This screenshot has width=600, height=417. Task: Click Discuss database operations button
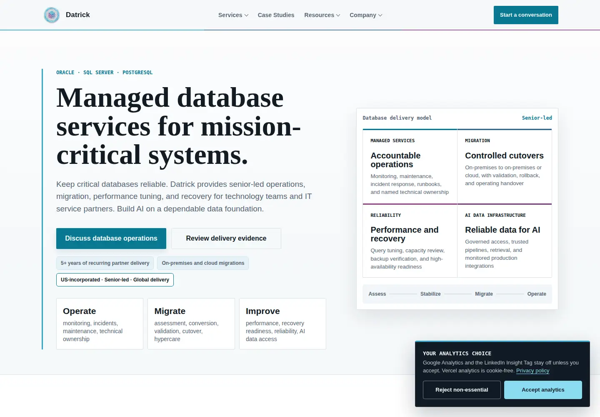coord(111,239)
